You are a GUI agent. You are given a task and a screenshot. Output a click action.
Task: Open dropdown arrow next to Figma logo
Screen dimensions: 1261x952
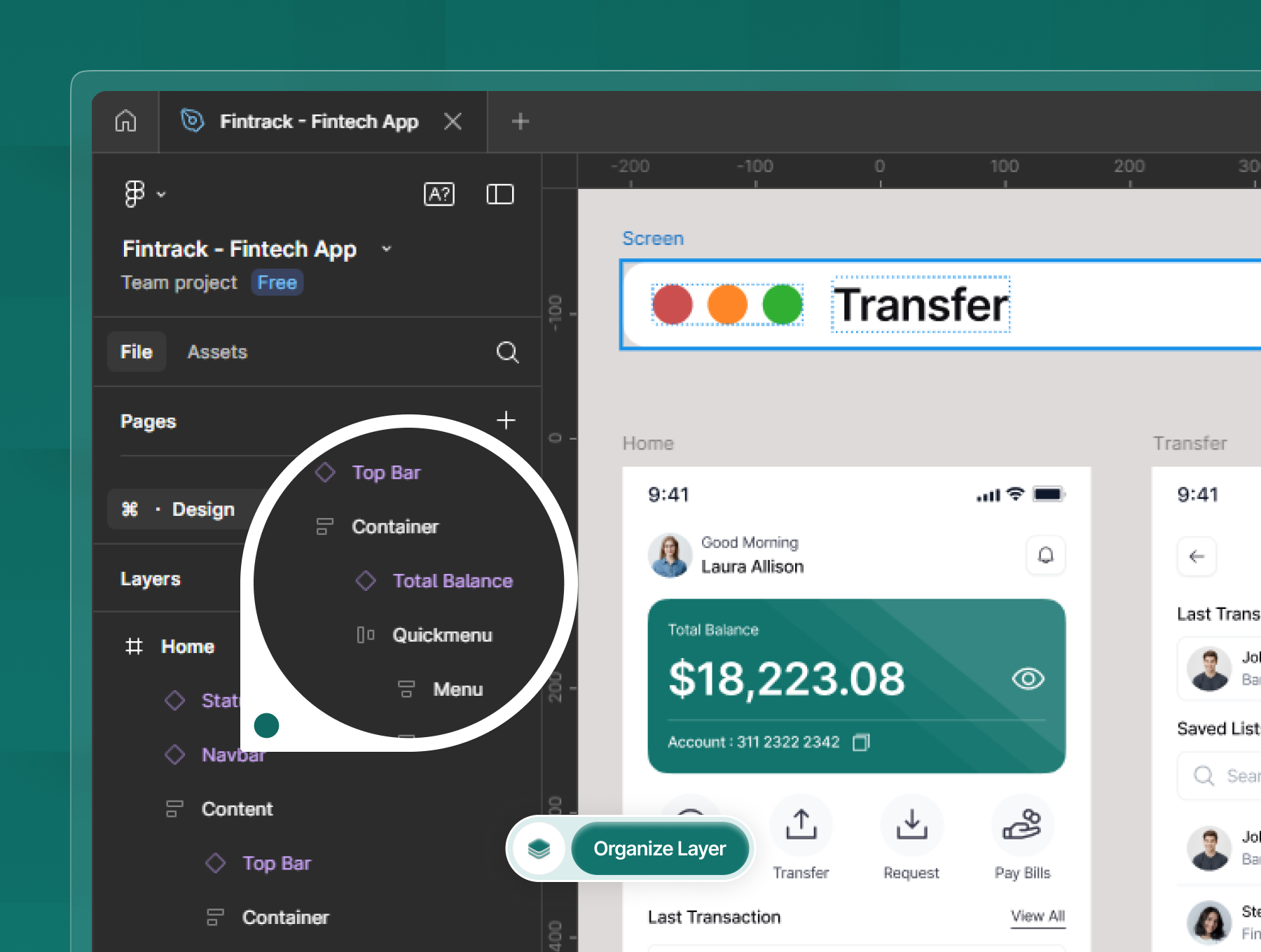161,195
